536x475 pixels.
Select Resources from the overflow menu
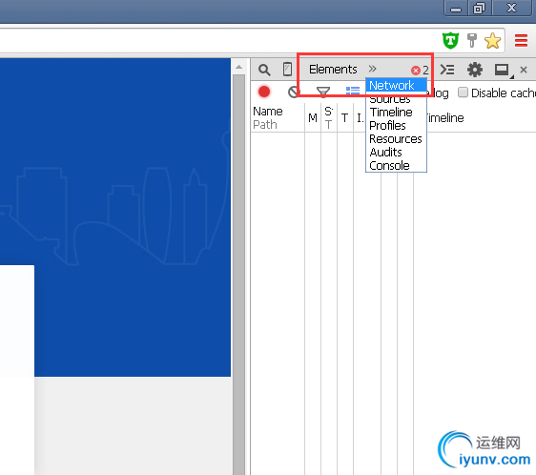(x=396, y=139)
